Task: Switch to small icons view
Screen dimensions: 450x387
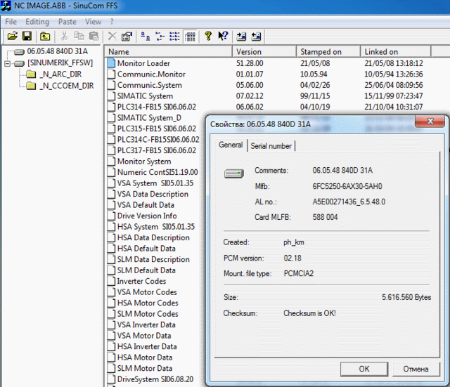Action: tap(160, 37)
